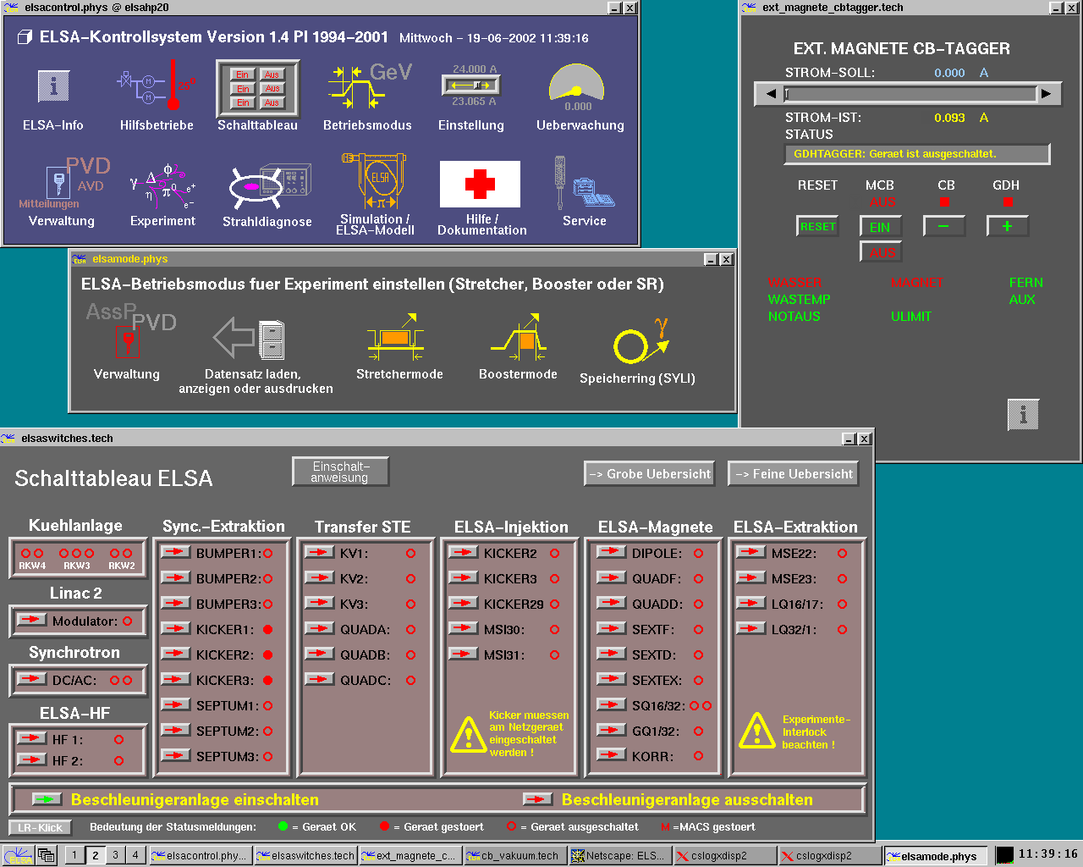The height and width of the screenshot is (867, 1083).
Task: Select Stretchermode icon
Action: pos(396,339)
